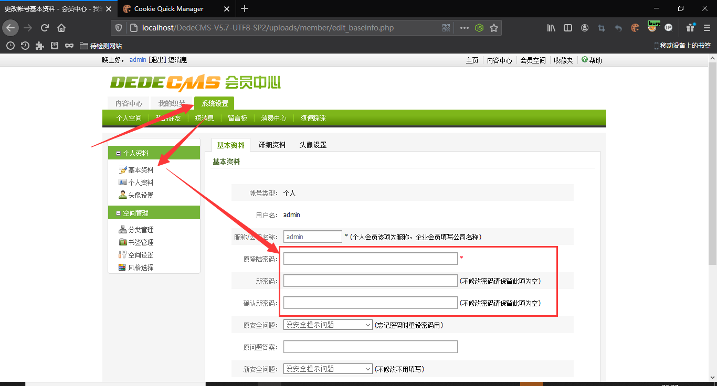The height and width of the screenshot is (386, 717).
Task: Focus the 原登陆密码 input field
Action: [370, 259]
